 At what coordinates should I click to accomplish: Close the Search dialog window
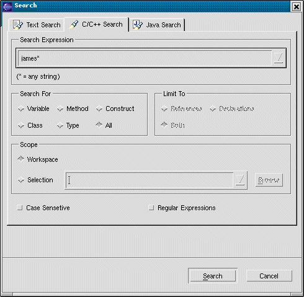(296, 7)
